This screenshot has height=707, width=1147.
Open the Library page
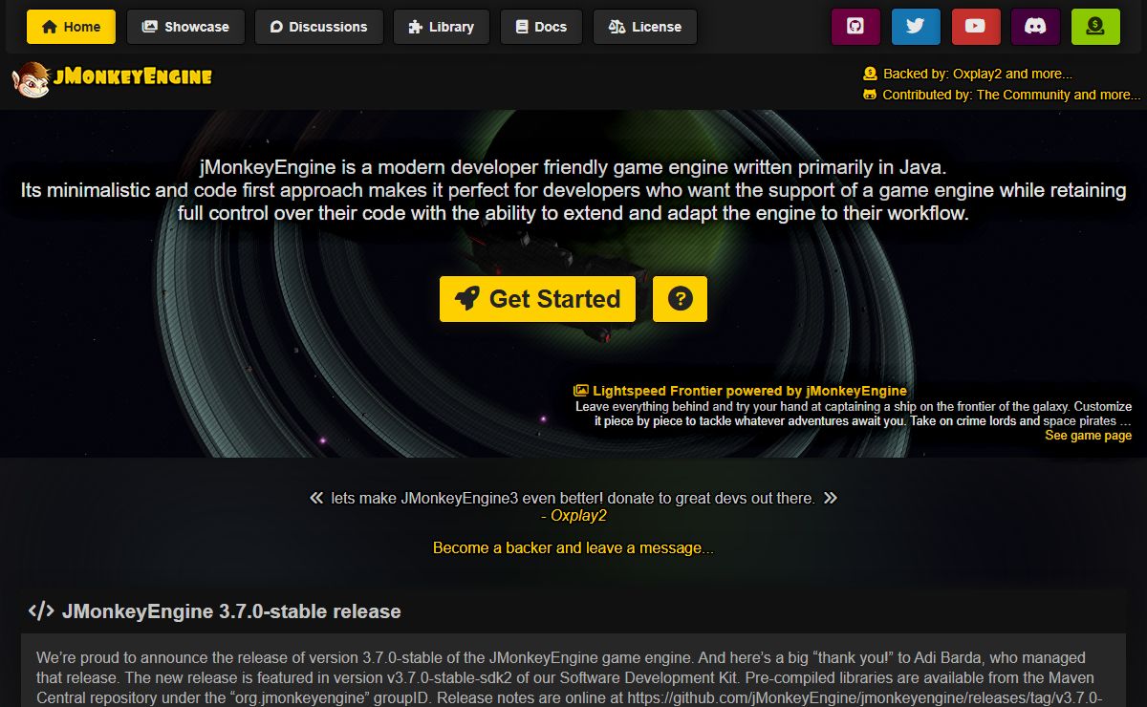coord(442,27)
